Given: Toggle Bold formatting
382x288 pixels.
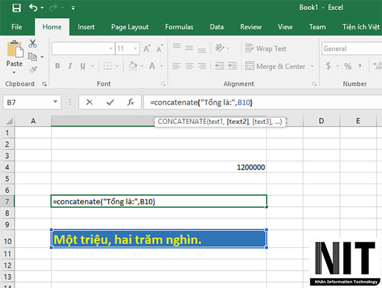Looking at the screenshot, I should 58,66.
